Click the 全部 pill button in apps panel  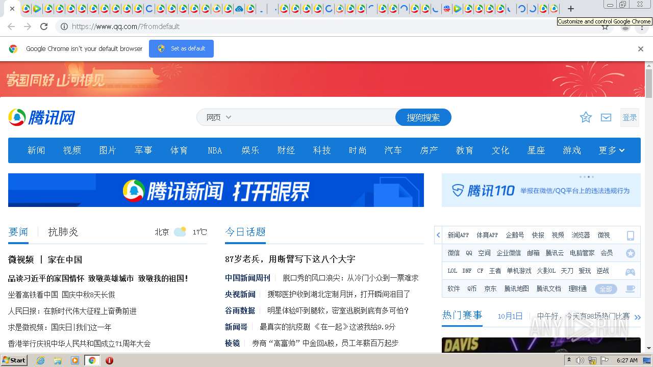pos(606,289)
